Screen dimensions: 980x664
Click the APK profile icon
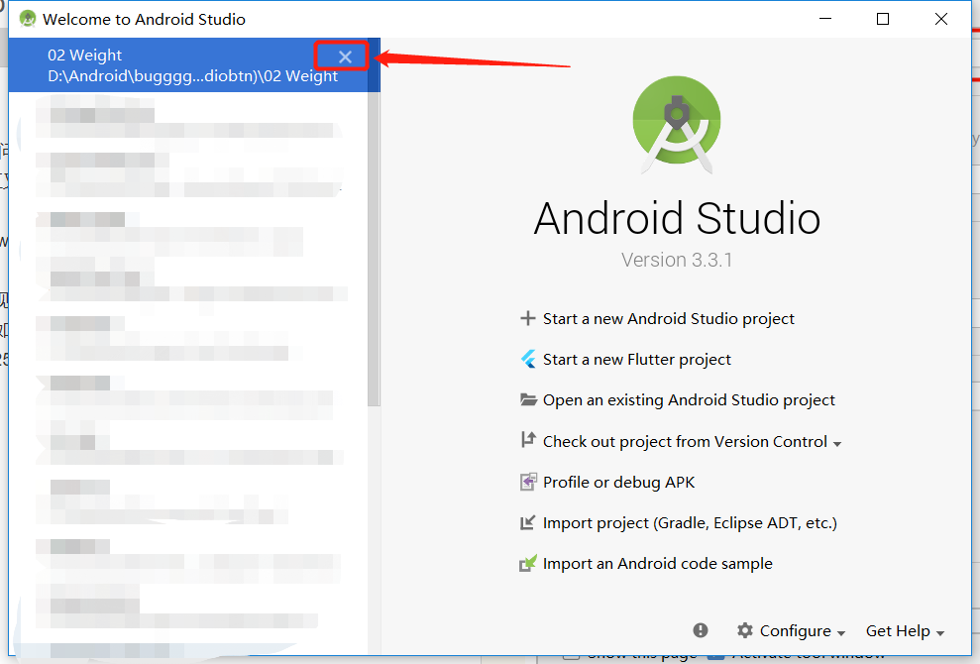click(x=528, y=482)
